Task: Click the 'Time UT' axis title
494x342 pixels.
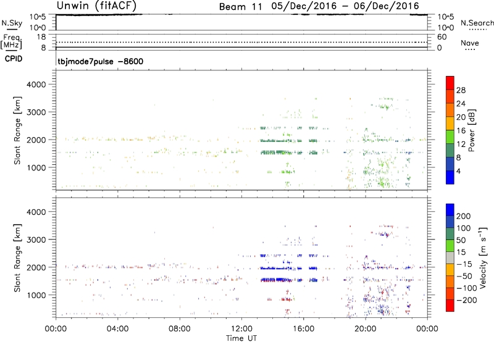Action: coord(241,338)
